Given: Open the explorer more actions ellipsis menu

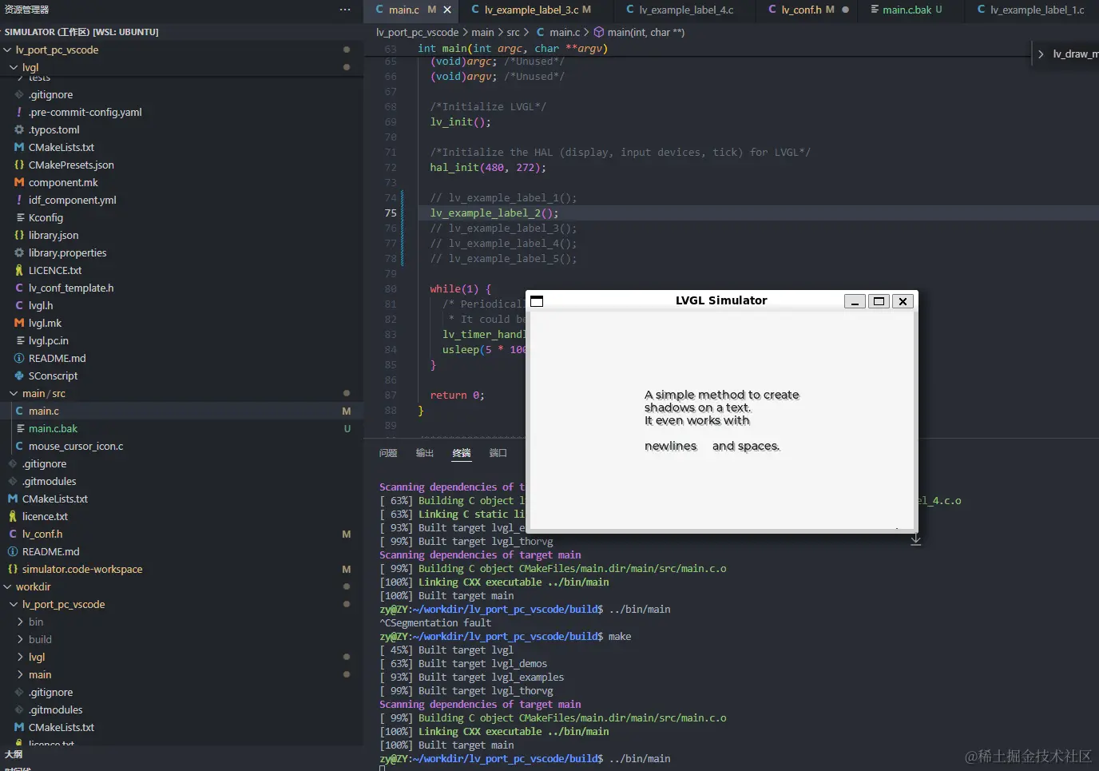Looking at the screenshot, I should click(344, 10).
